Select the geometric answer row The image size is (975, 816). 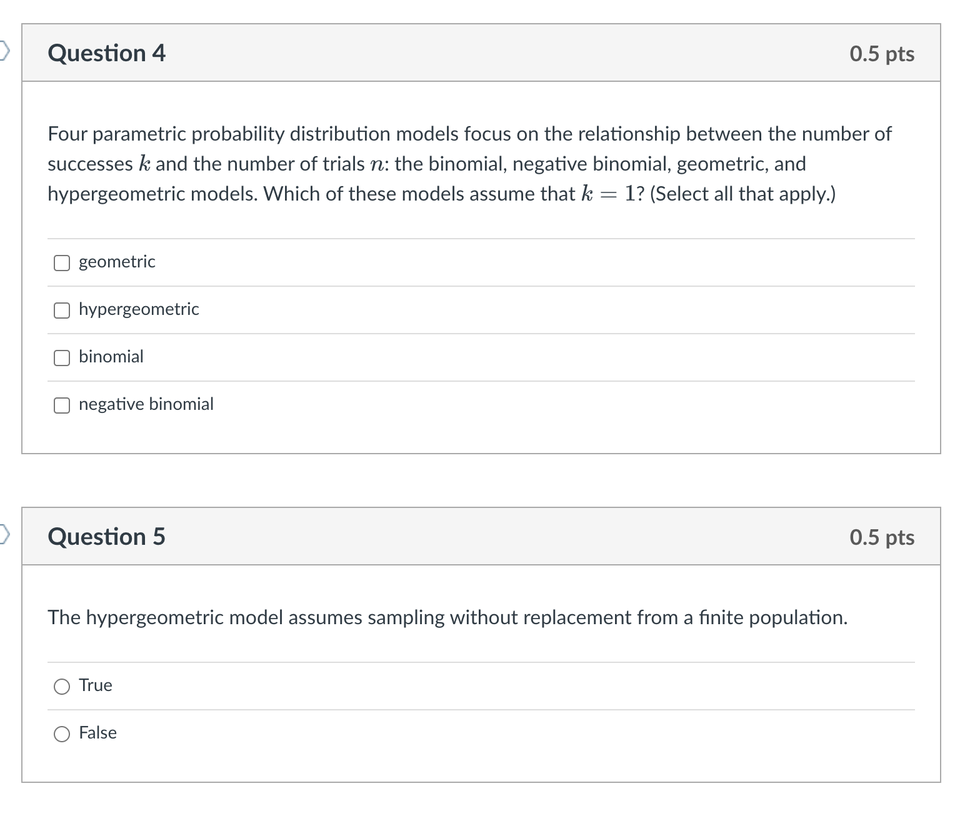[x=116, y=262]
